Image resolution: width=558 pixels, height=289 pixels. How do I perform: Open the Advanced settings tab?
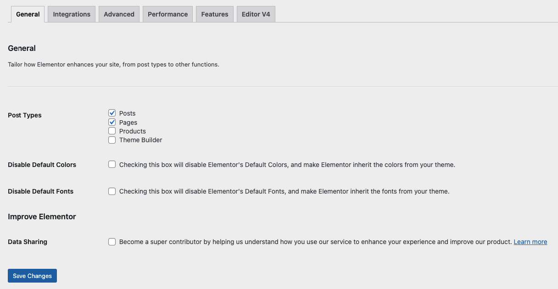(x=119, y=14)
